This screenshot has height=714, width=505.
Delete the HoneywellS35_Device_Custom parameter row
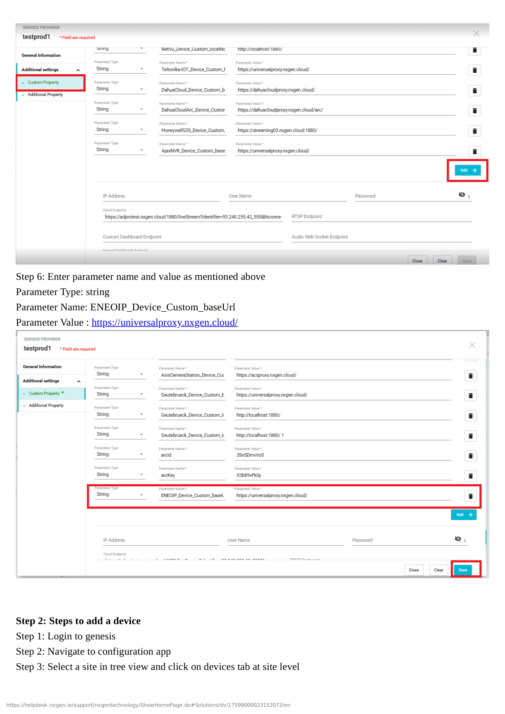pyautogui.click(x=474, y=131)
